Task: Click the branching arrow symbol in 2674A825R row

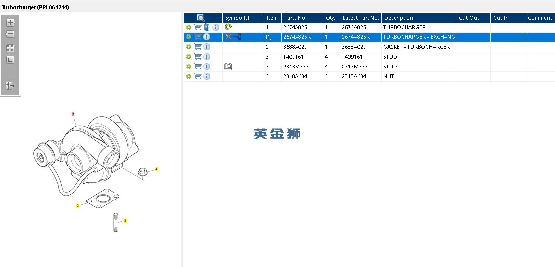Action: coord(237,37)
